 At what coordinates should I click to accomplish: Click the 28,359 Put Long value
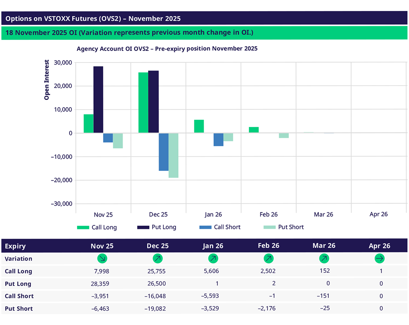coord(100,284)
